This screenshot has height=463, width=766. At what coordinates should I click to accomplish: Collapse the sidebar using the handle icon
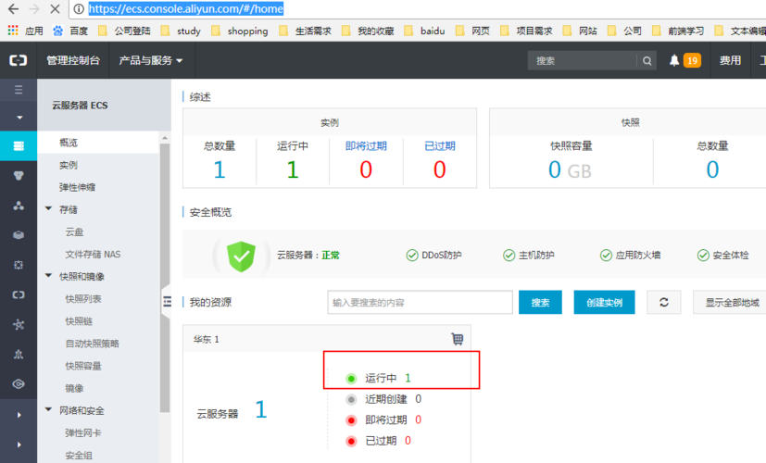[x=167, y=302]
